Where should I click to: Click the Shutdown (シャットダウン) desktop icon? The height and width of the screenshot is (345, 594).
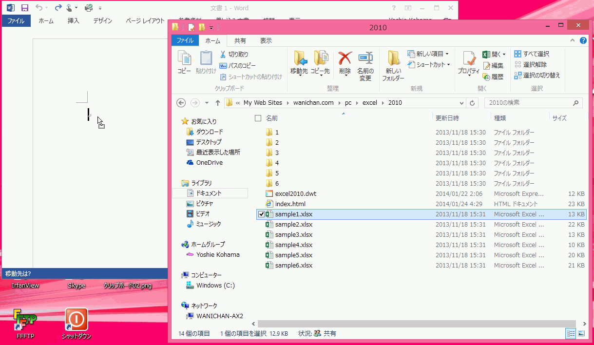coord(77,323)
